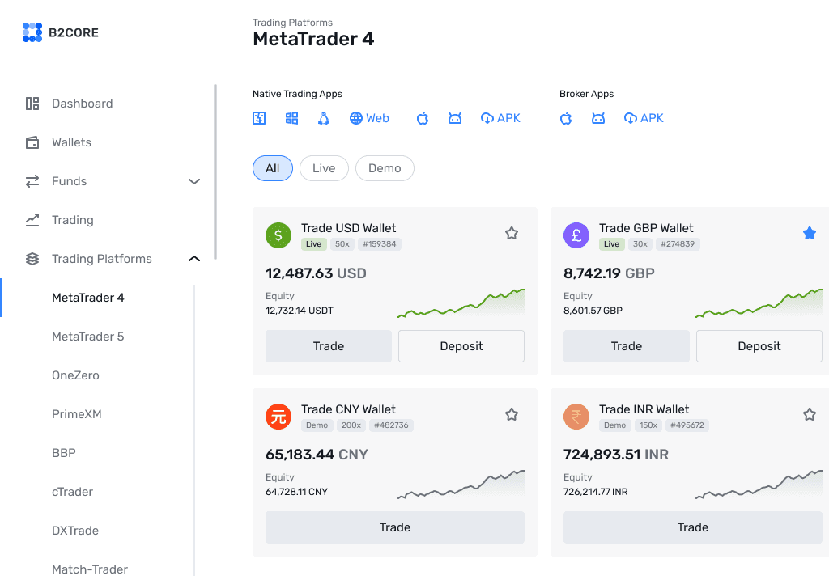Open the Apple iOS native trading app
Viewport: 829px width, 580px height.
[422, 118]
